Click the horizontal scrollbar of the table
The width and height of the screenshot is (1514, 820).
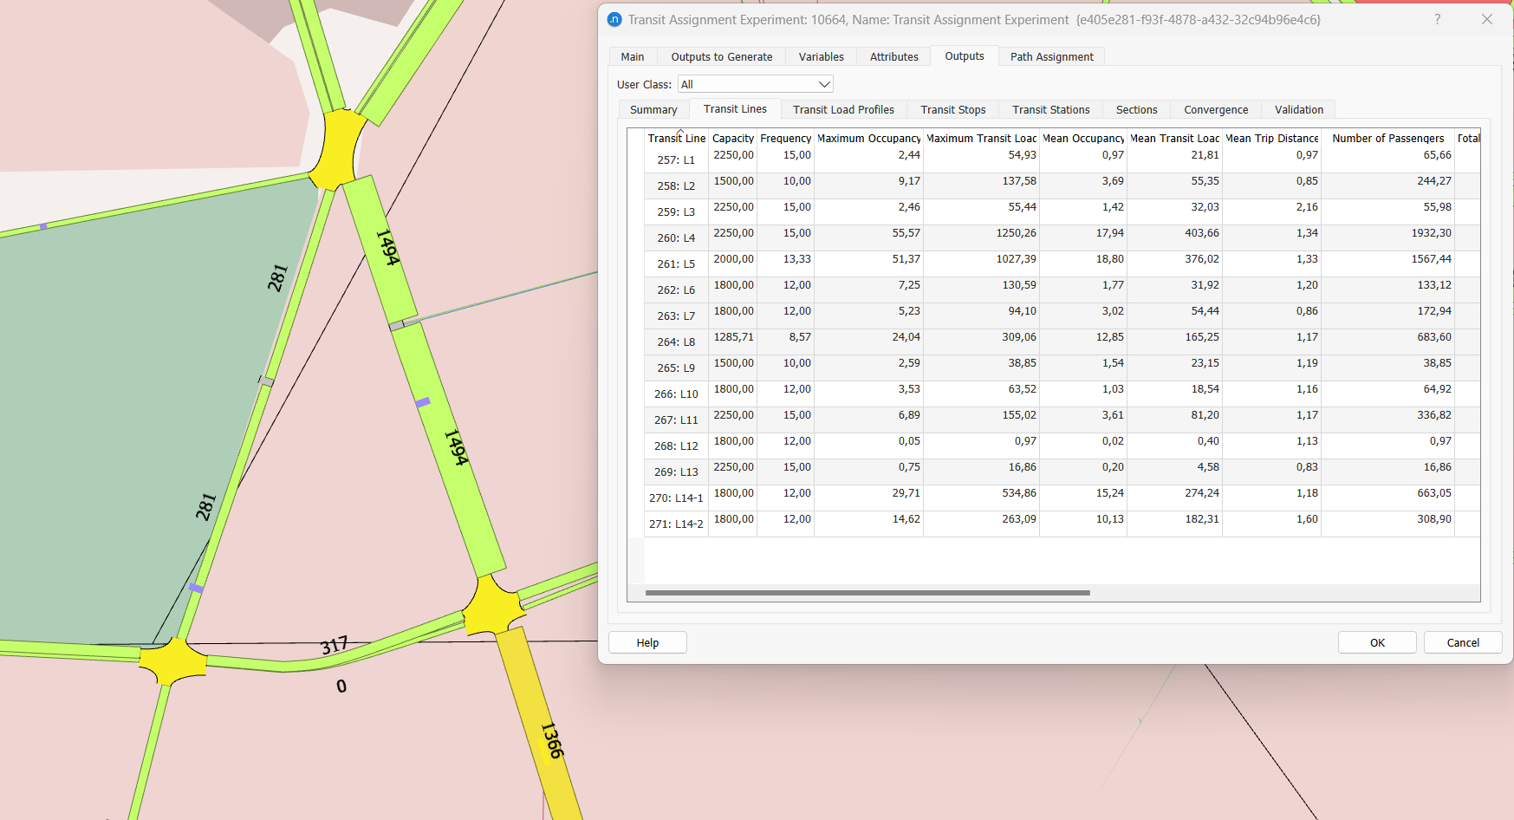point(867,593)
